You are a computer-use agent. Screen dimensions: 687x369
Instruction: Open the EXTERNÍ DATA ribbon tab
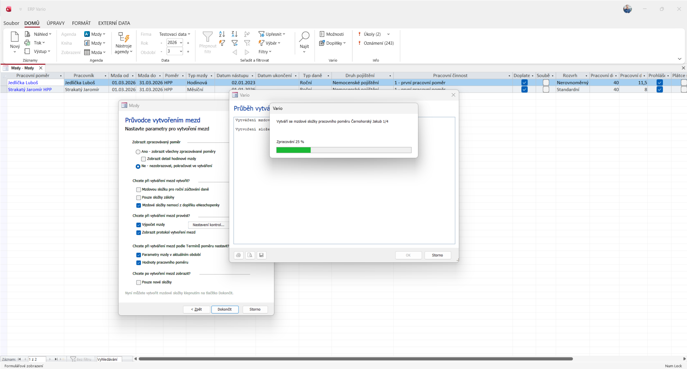[x=114, y=23]
